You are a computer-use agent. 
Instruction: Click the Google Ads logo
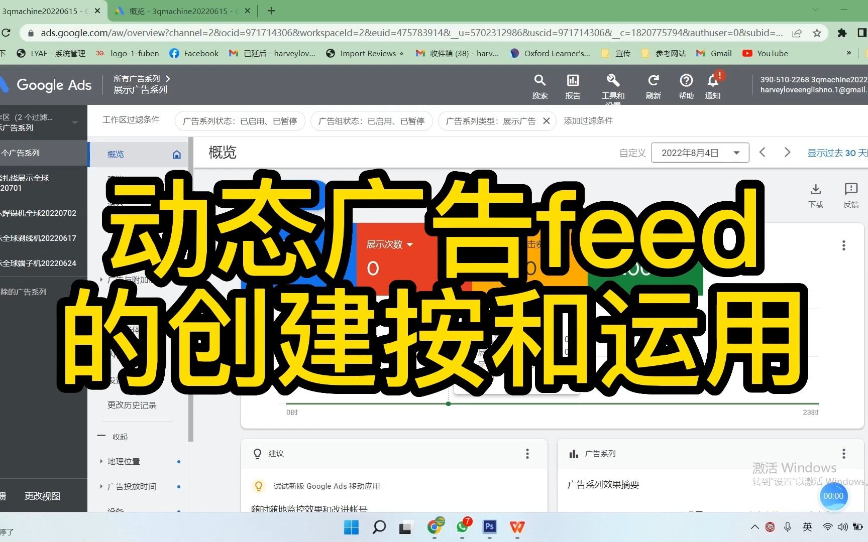47,85
